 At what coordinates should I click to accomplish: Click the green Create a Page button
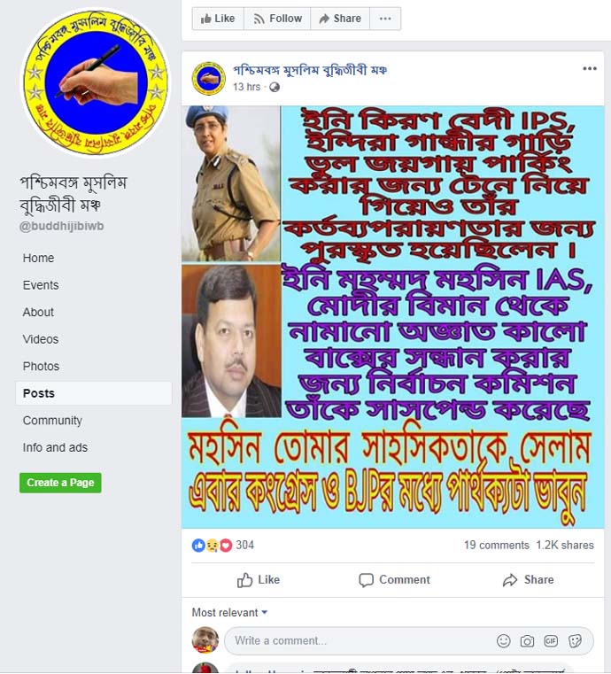pyautogui.click(x=60, y=483)
